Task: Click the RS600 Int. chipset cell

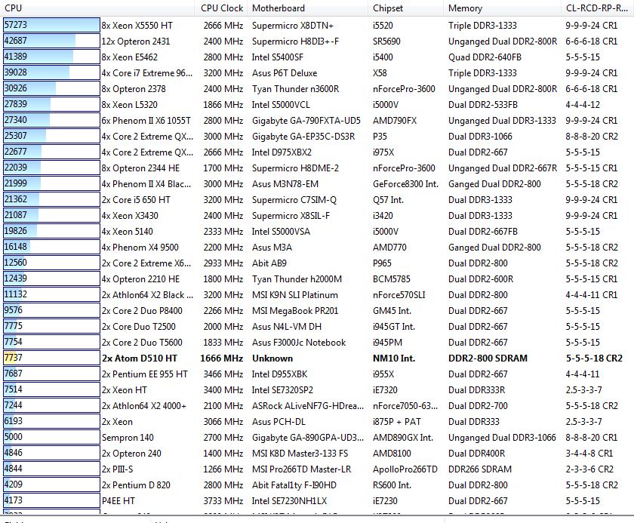Action: pyautogui.click(x=392, y=485)
